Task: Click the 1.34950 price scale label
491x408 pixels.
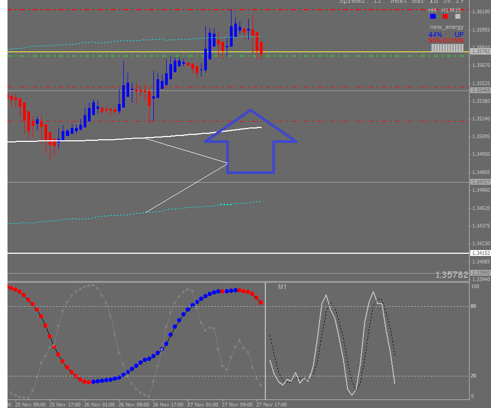Action: pos(481,154)
